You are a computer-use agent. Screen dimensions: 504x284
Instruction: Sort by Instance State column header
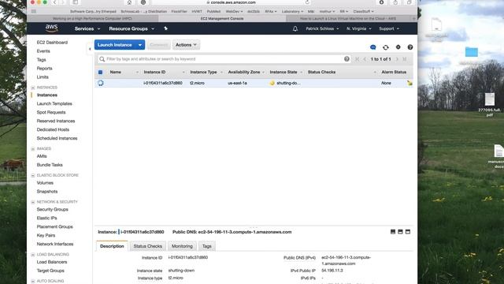pos(283,72)
